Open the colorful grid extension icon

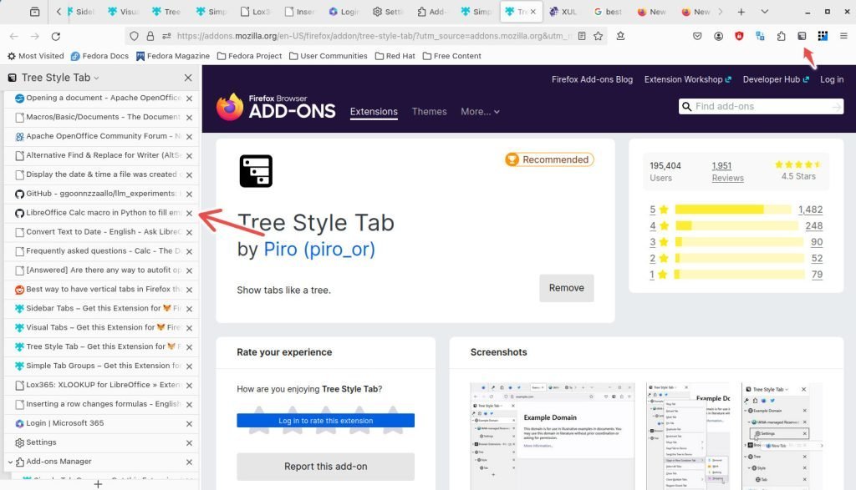[x=823, y=36]
